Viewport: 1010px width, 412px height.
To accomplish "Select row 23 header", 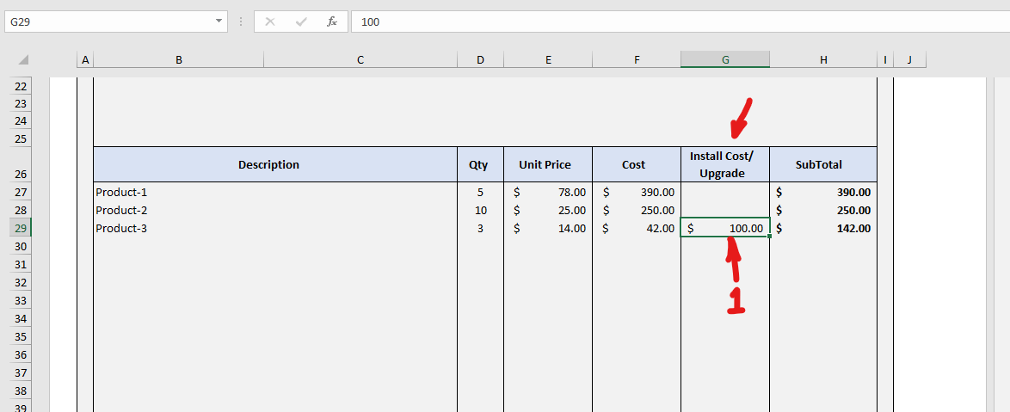I will 21,103.
